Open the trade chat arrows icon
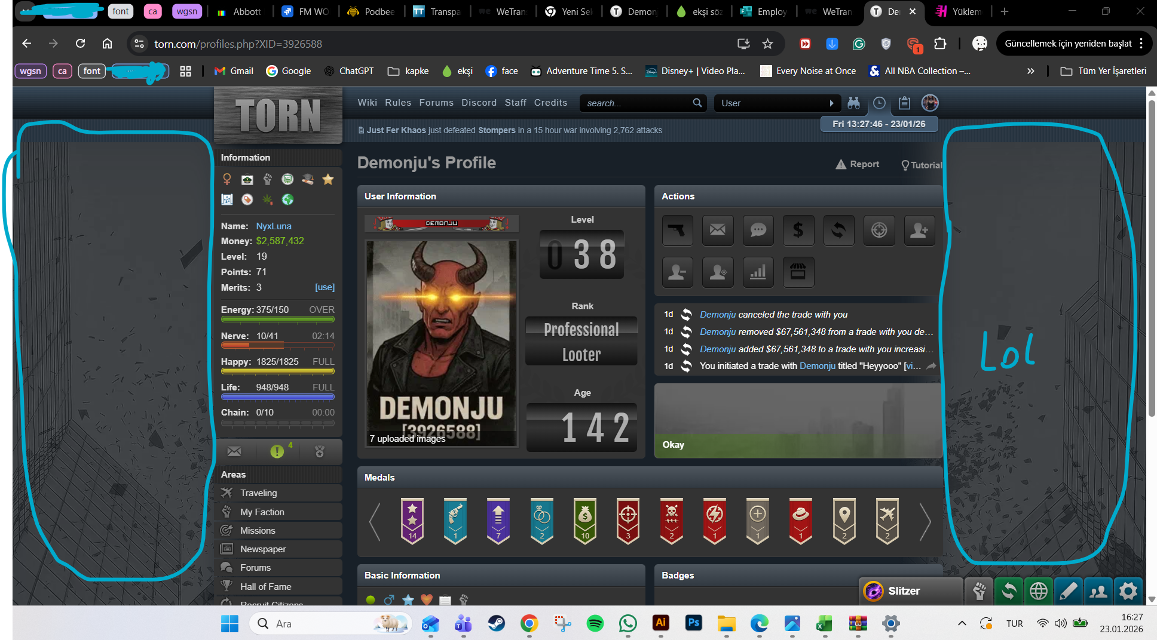 click(x=1009, y=591)
